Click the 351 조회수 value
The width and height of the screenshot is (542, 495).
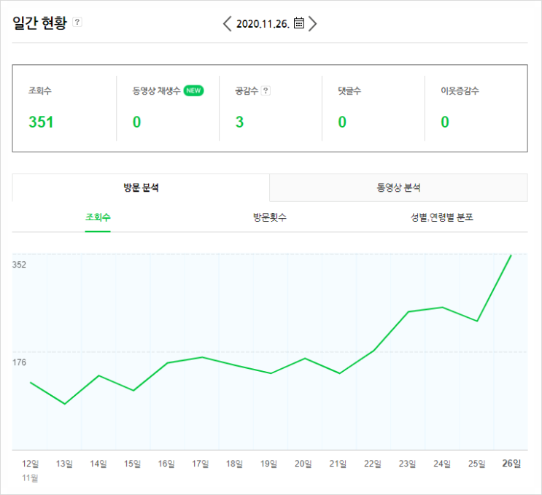point(41,122)
